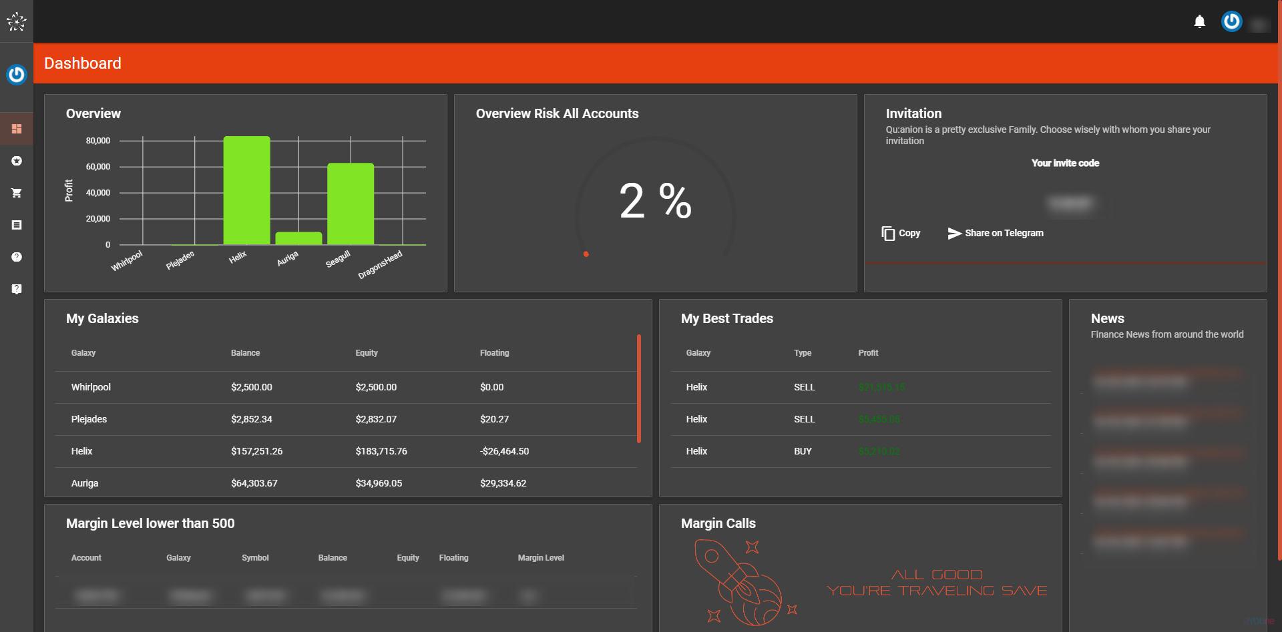
Task: Select Auriga row in My Galaxies
Action: [346, 483]
